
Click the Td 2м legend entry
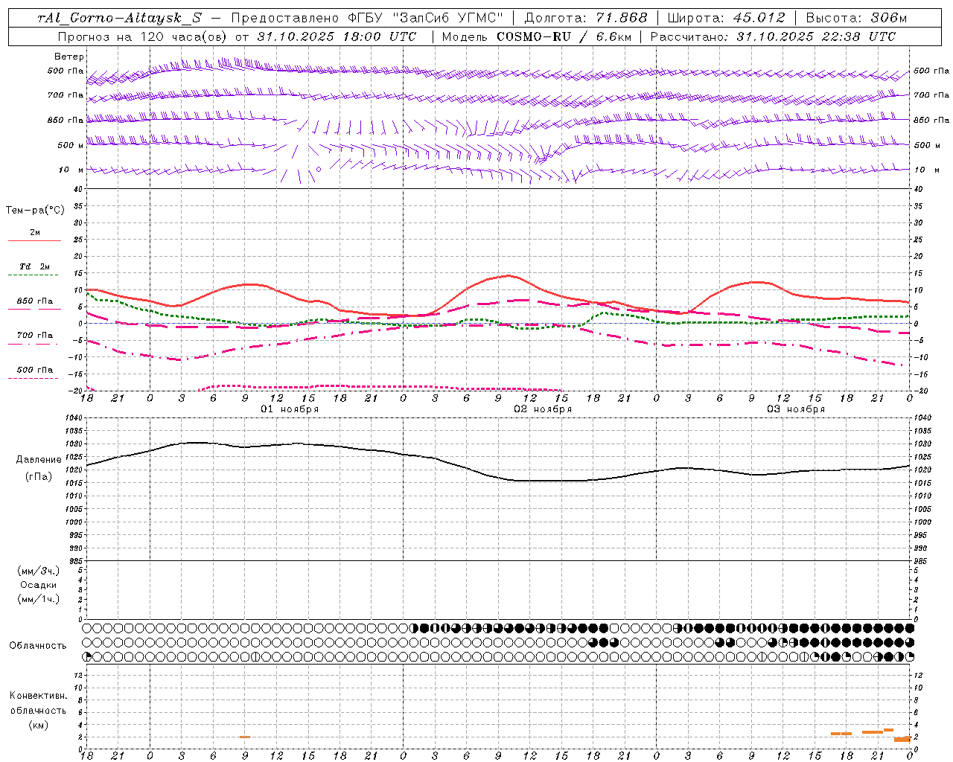click(x=34, y=266)
